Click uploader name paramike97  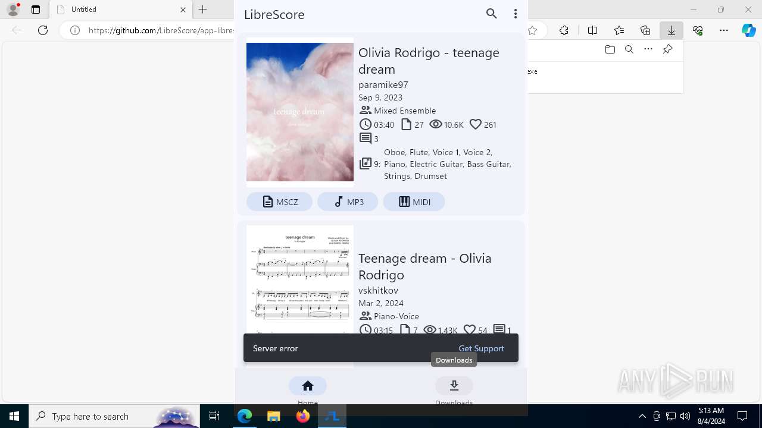(x=383, y=84)
